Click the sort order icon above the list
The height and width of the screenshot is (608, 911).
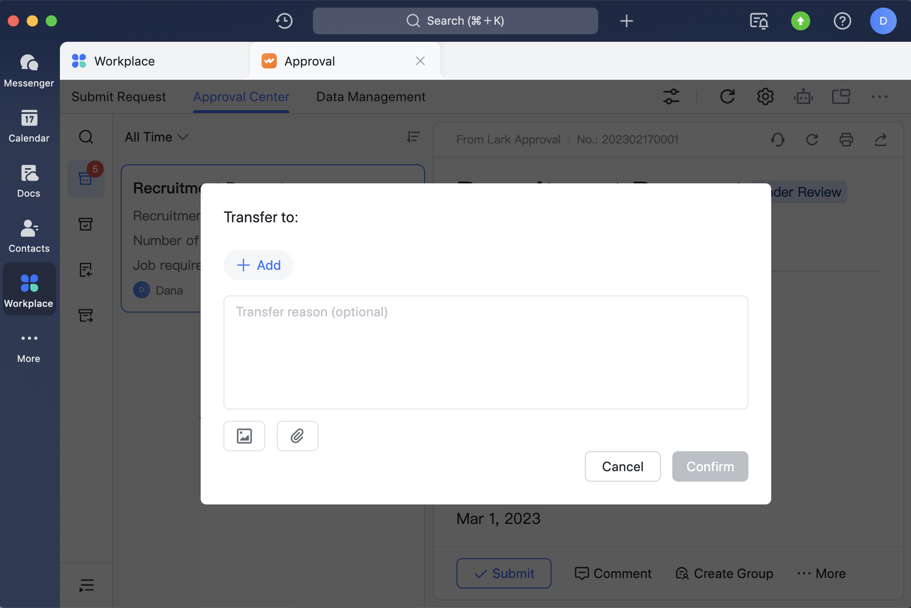(x=413, y=137)
